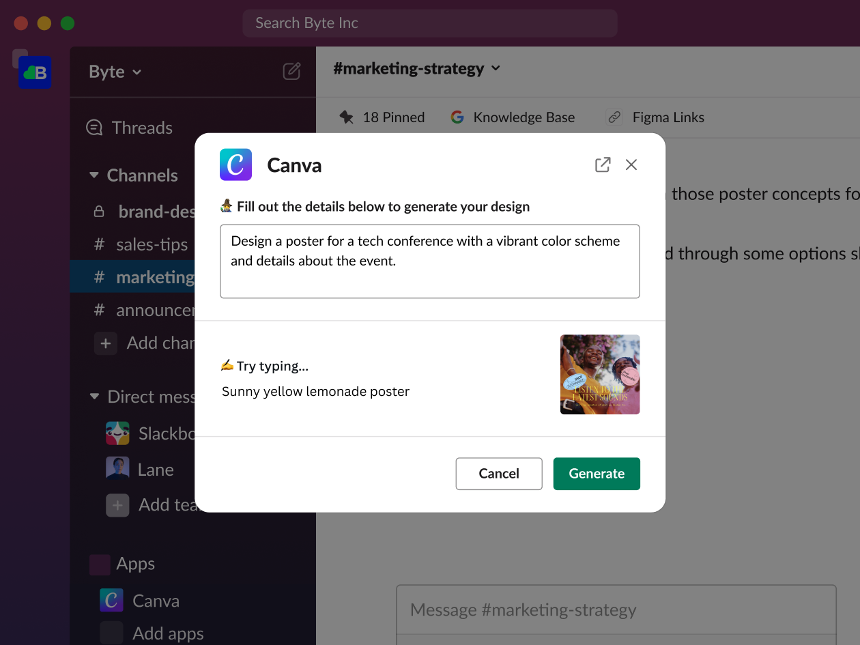This screenshot has width=860, height=645.
Task: Click the Byte workspace logo icon
Action: 35,72
